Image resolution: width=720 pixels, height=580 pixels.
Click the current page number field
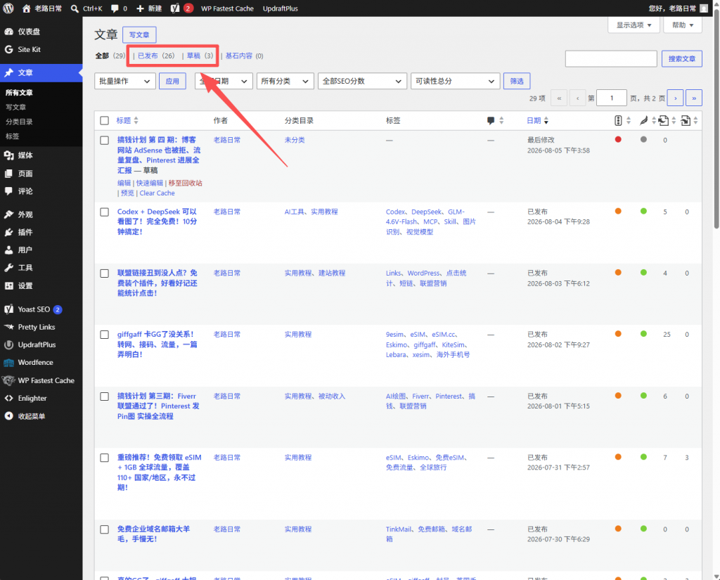[x=611, y=98]
